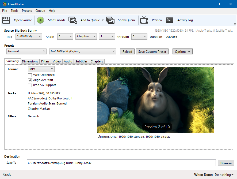
Task: Click the Open Source clapperboard icon
Action: (x=6, y=20)
